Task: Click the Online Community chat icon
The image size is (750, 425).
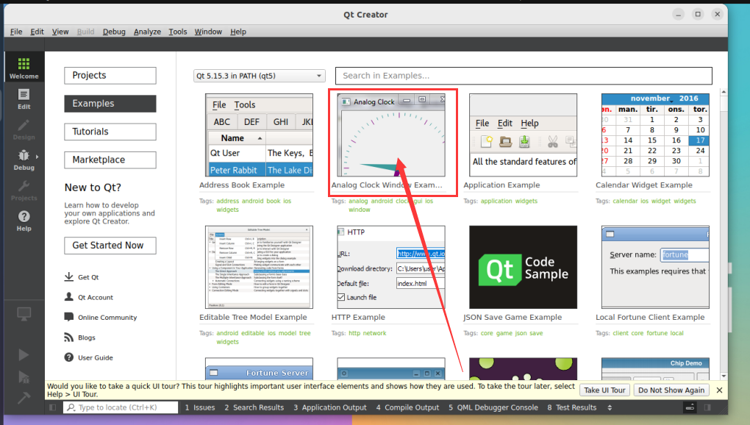Action: 69,317
